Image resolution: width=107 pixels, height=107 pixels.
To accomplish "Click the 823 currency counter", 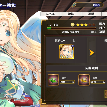I will pos(89,5).
